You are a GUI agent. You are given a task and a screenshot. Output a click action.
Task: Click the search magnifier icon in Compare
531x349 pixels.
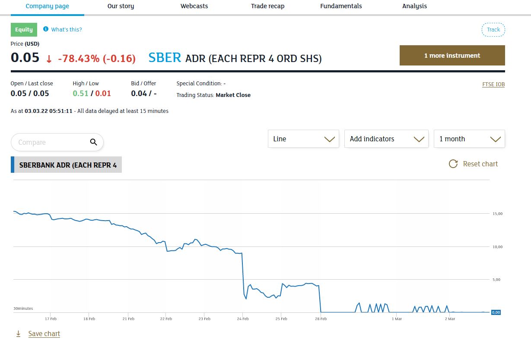(x=93, y=142)
